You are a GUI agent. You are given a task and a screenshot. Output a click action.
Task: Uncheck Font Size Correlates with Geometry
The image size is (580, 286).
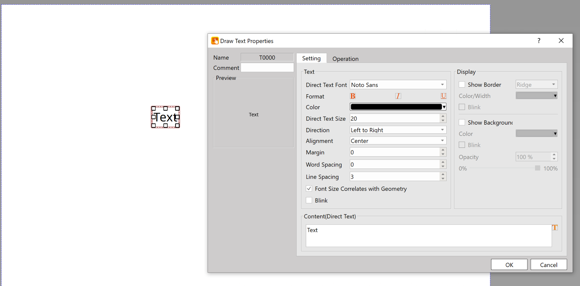coord(309,189)
